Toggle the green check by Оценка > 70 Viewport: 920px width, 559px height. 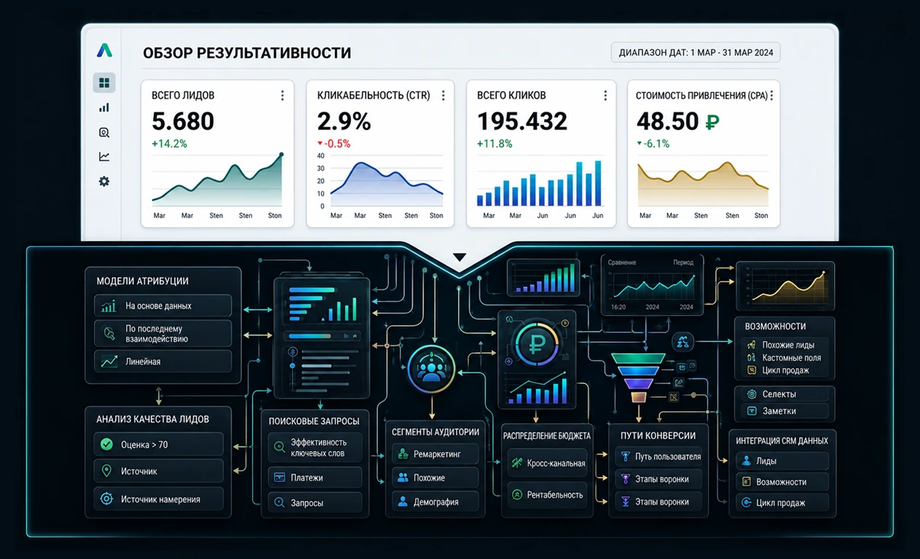(x=106, y=444)
